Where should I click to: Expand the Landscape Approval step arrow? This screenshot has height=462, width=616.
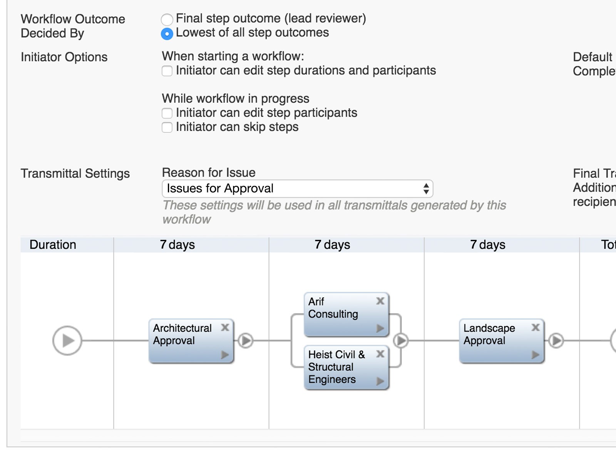coord(536,355)
